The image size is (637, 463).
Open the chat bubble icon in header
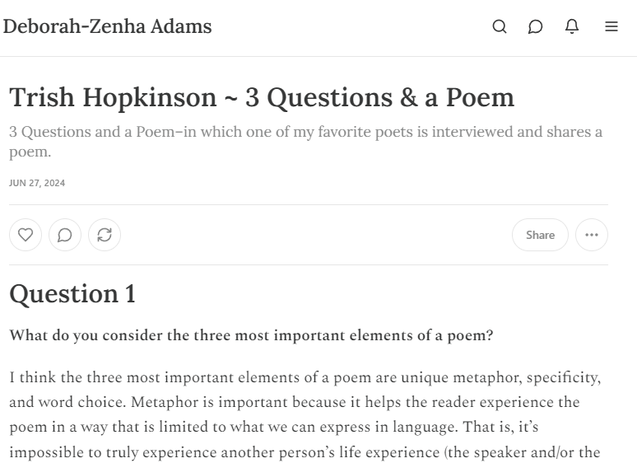pos(536,27)
